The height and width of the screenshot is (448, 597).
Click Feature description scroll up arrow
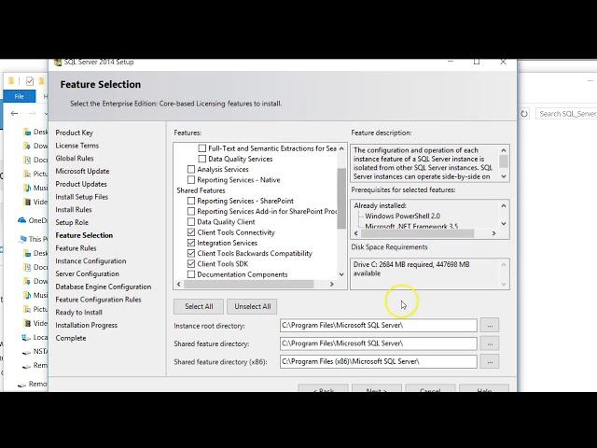(x=504, y=150)
